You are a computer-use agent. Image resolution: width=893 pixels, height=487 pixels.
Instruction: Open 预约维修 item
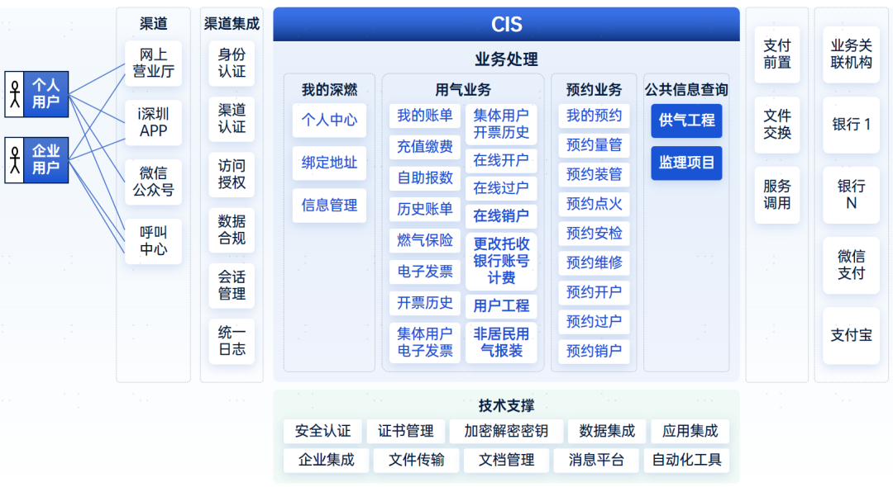tap(594, 263)
